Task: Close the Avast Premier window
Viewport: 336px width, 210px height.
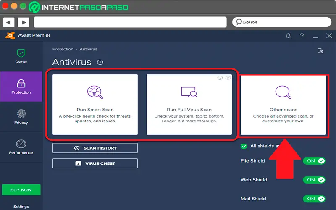Action: tap(329, 36)
